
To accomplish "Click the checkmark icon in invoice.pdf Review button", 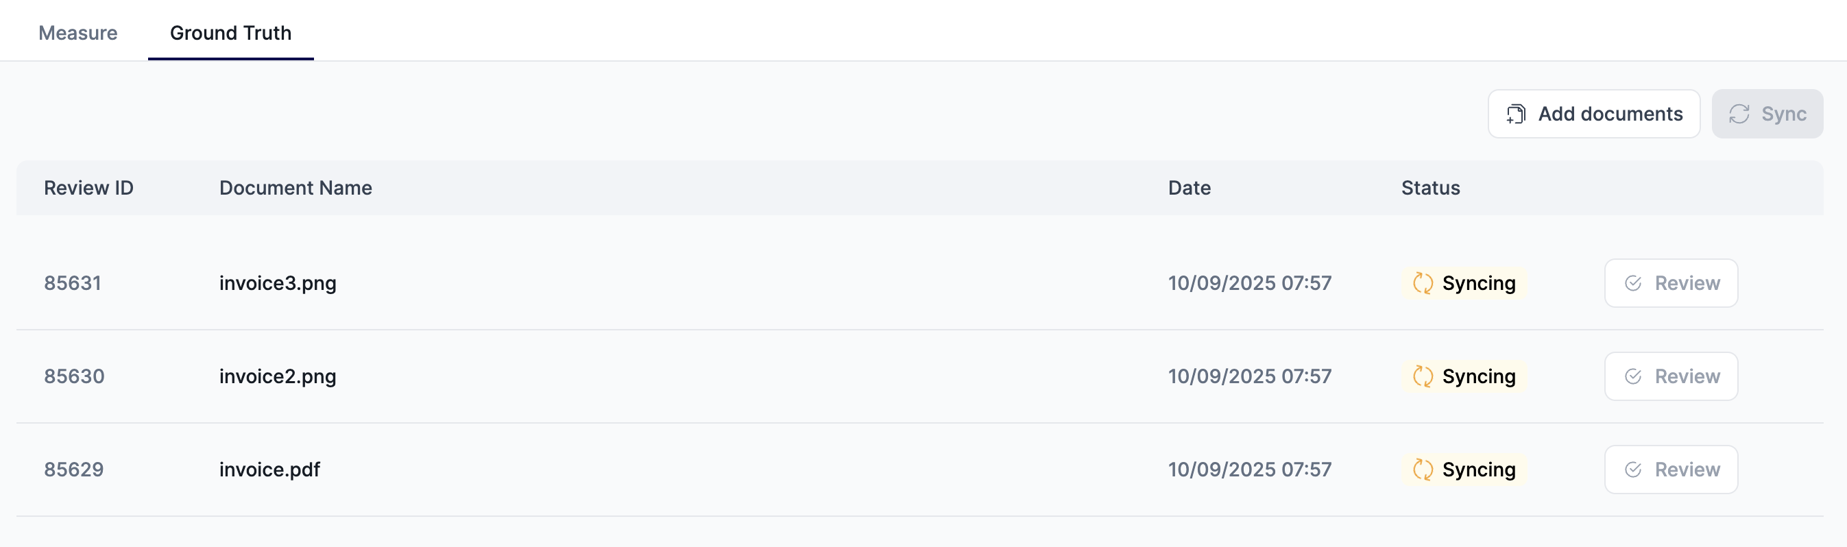I will click(x=1633, y=470).
